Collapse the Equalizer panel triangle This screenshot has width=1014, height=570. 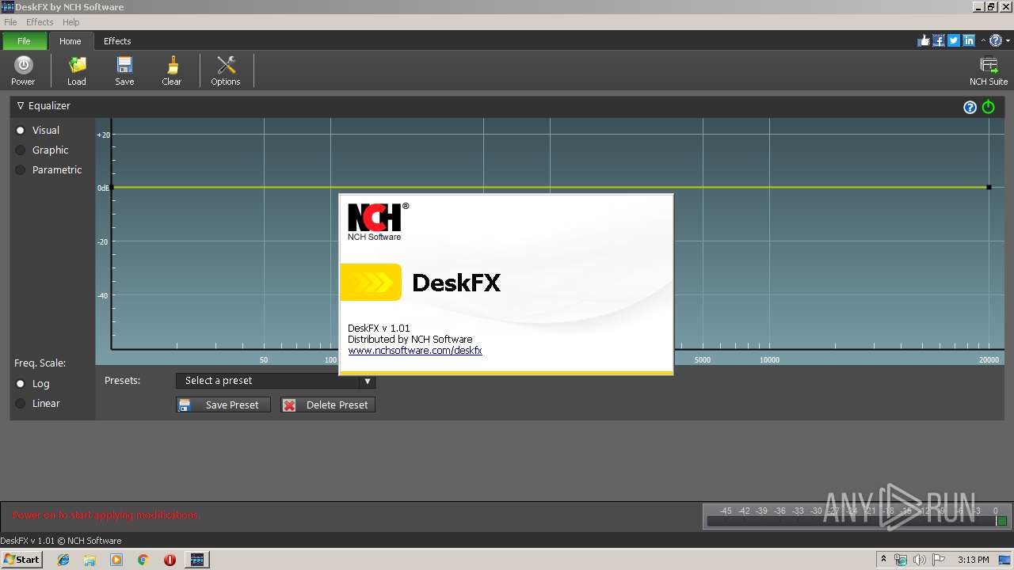point(21,105)
